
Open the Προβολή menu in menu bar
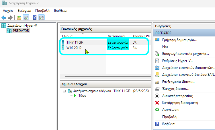tap(42, 11)
